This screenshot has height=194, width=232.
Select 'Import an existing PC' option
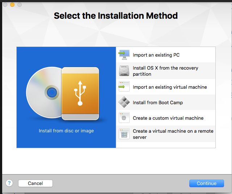pyautogui.click(x=156, y=55)
